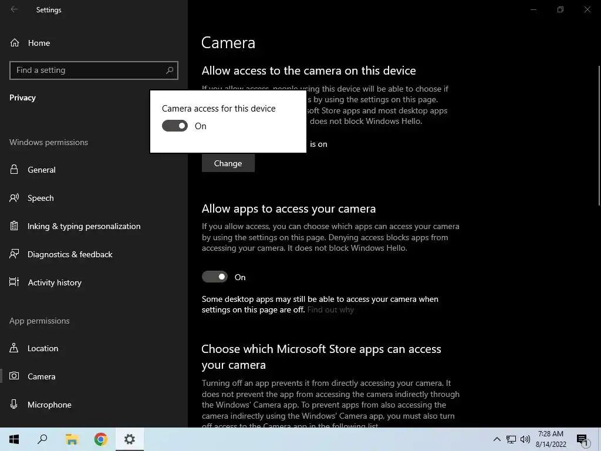This screenshot has width=601, height=451.
Task: Minimize the Settings window
Action: pos(533,9)
